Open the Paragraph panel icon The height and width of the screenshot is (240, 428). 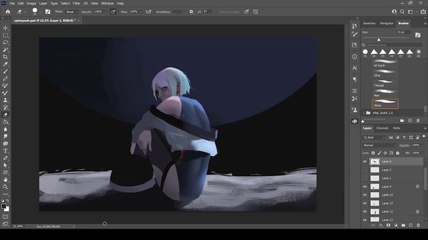click(354, 79)
